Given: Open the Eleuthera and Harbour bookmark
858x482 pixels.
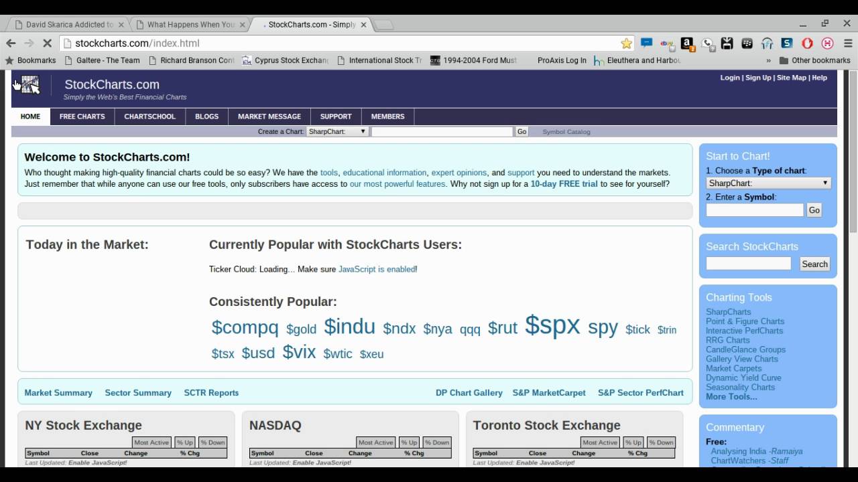Looking at the screenshot, I should click(x=638, y=60).
